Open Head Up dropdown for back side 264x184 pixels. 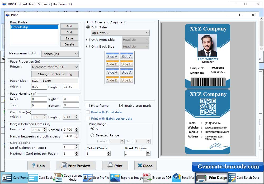[135, 47]
